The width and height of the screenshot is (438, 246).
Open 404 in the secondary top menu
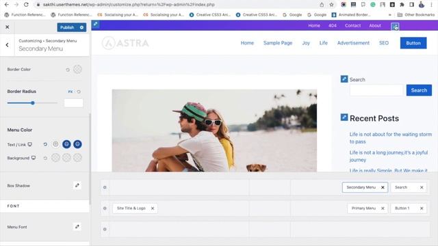pos(333,25)
